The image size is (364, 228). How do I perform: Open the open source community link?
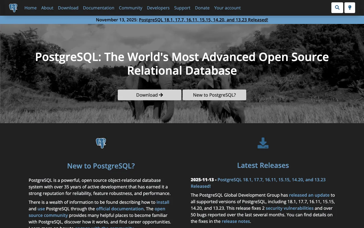[48, 215]
